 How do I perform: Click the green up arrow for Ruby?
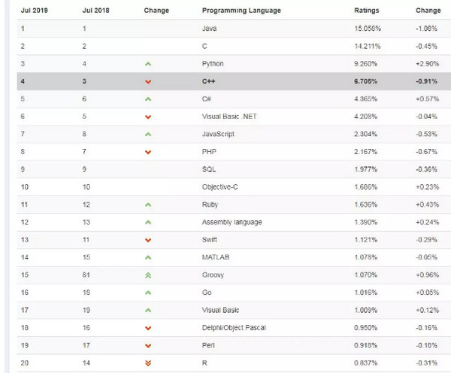click(148, 204)
